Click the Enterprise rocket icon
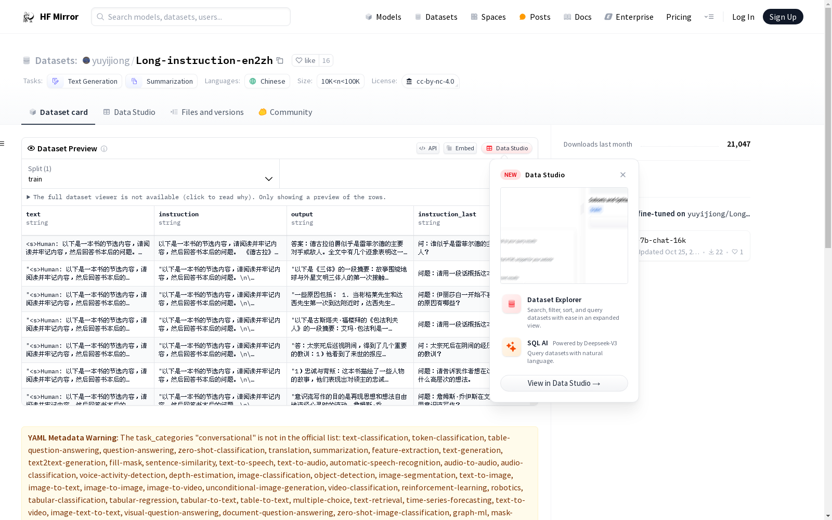Screen dimensions: 832x520 [x=608, y=17]
